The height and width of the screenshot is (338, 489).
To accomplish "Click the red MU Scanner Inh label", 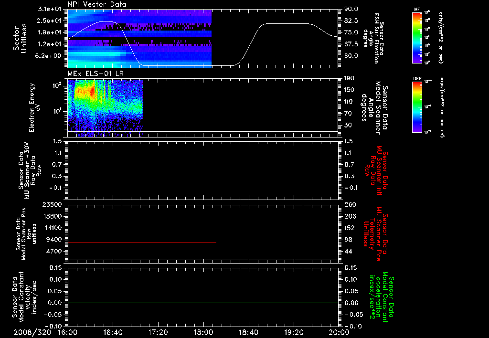I will click(x=376, y=170).
